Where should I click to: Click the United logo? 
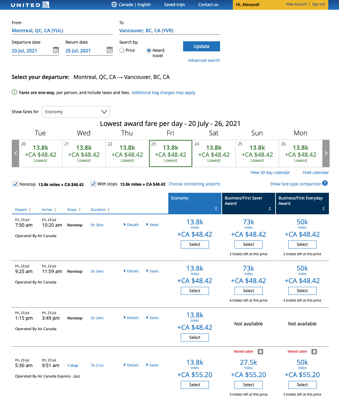click(x=30, y=5)
